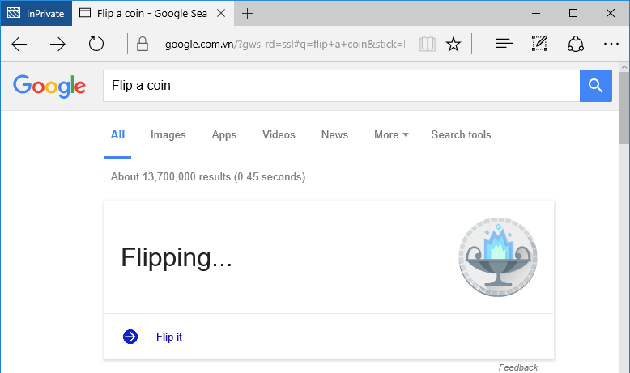630x373 pixels.
Task: Switch to the Images results tab
Action: [168, 135]
